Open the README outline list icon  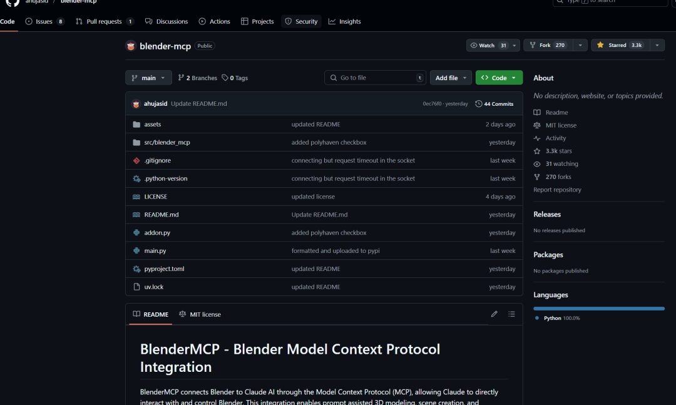point(511,314)
